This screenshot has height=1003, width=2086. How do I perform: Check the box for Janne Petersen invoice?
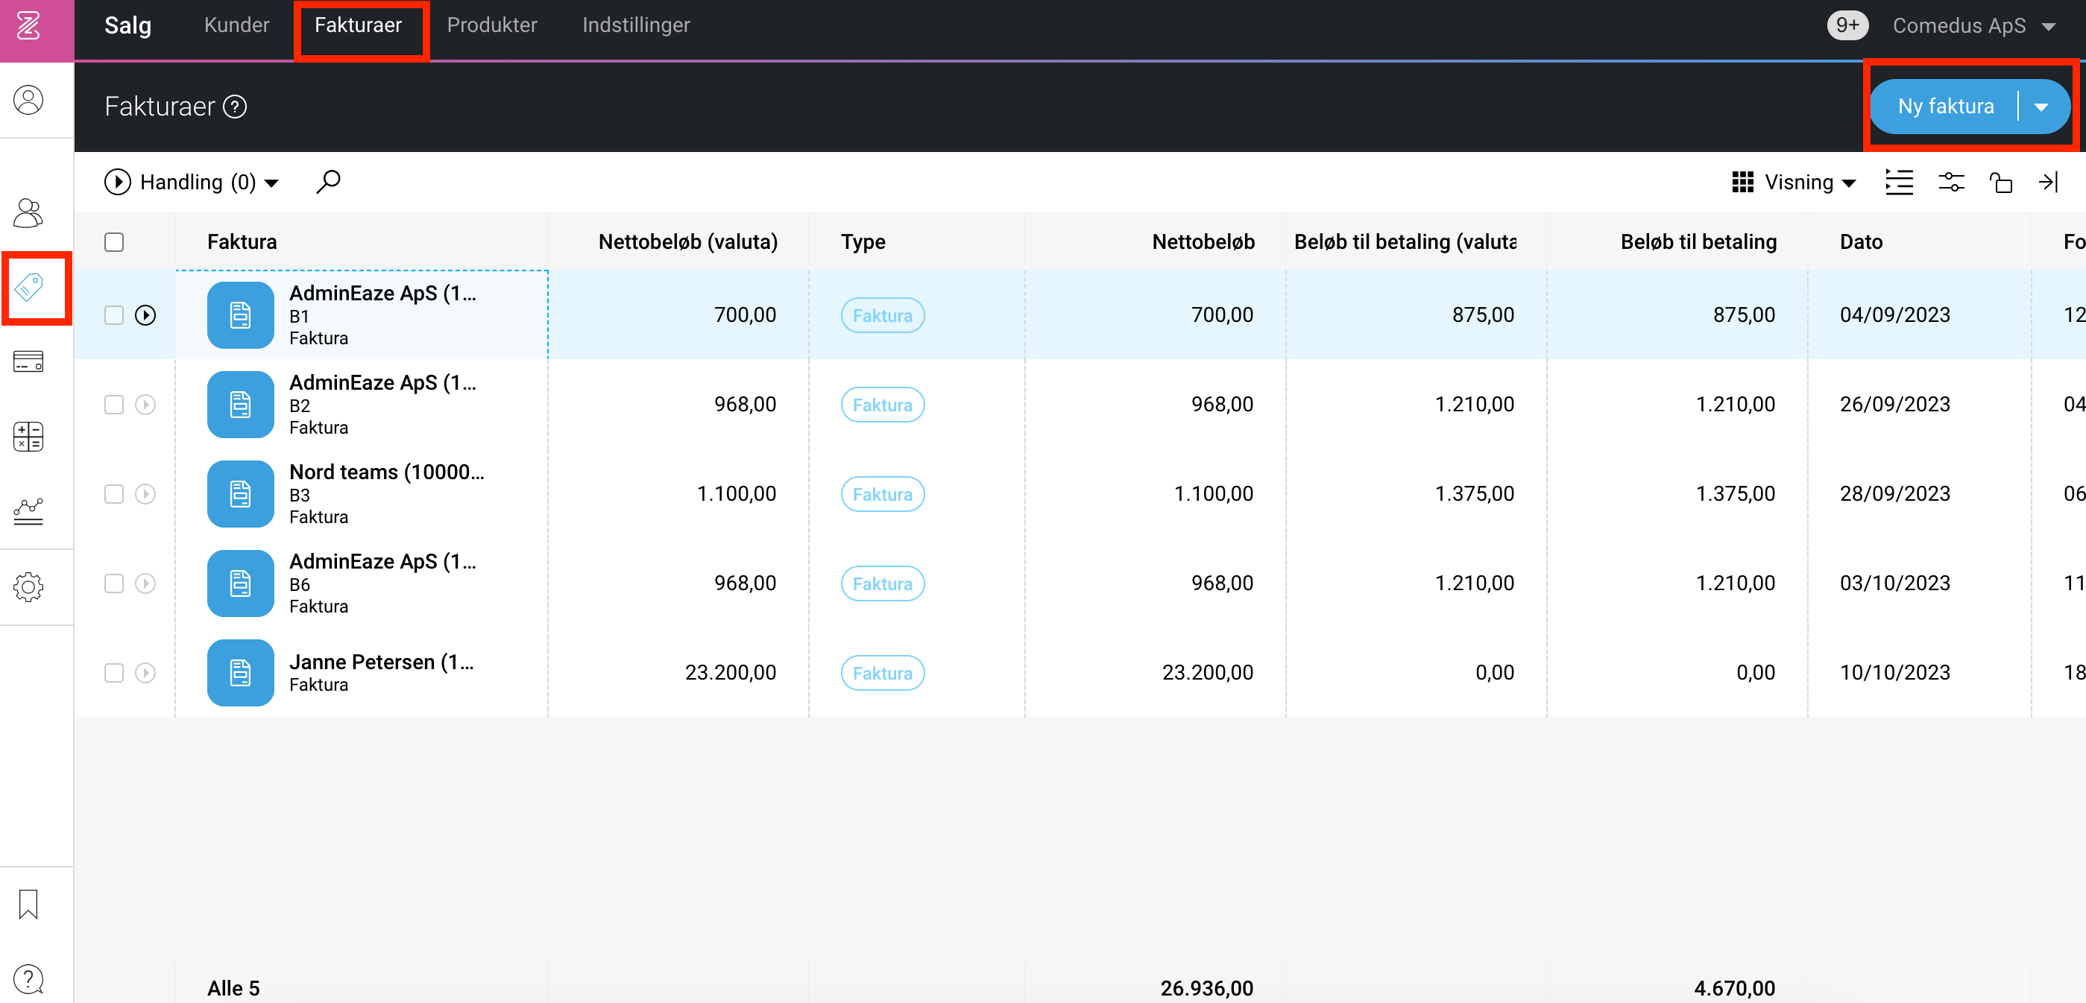click(x=114, y=673)
